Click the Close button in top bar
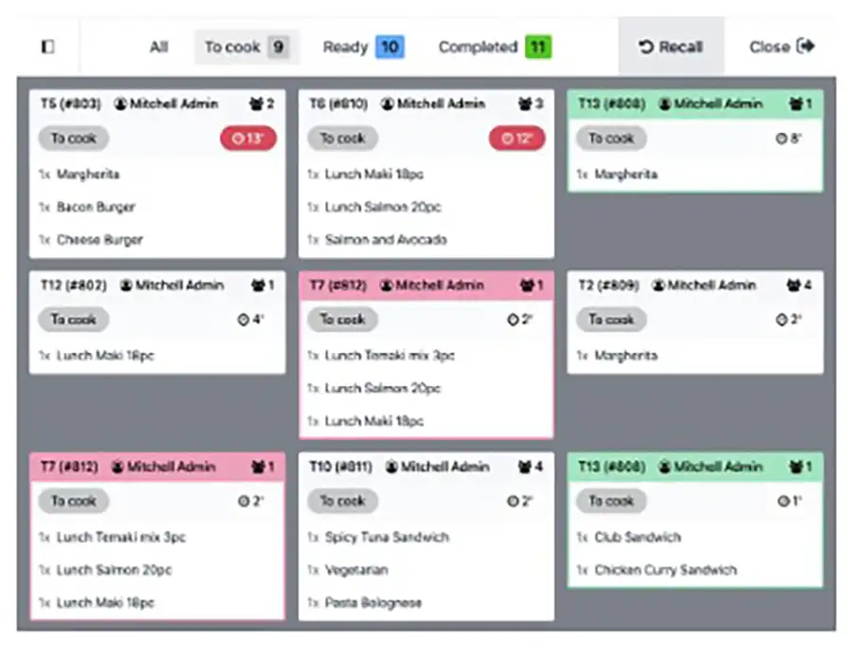853x646 pixels. [x=781, y=46]
